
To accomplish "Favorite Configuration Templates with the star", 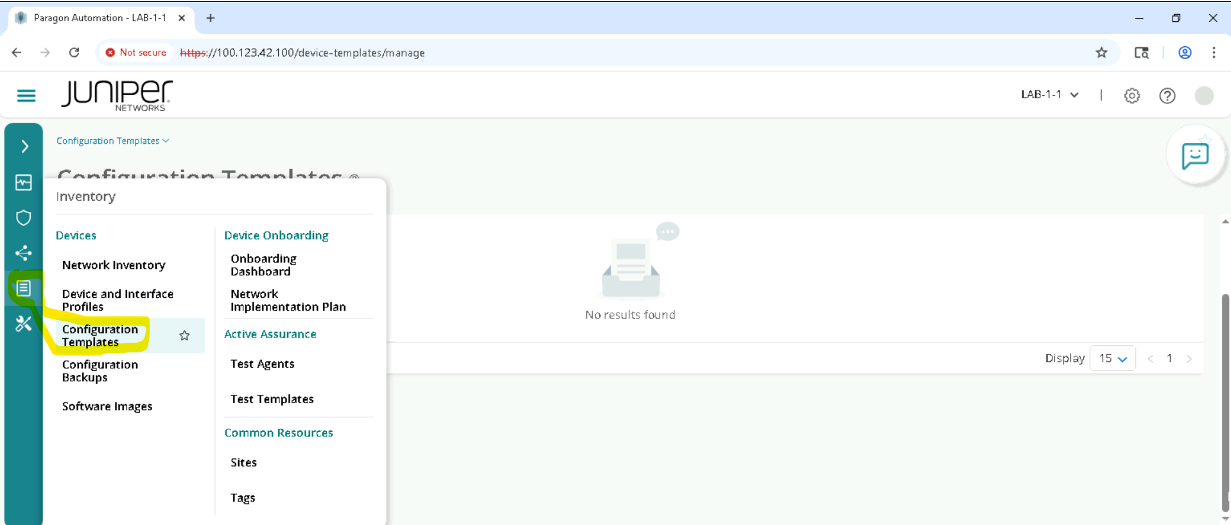I will point(184,336).
